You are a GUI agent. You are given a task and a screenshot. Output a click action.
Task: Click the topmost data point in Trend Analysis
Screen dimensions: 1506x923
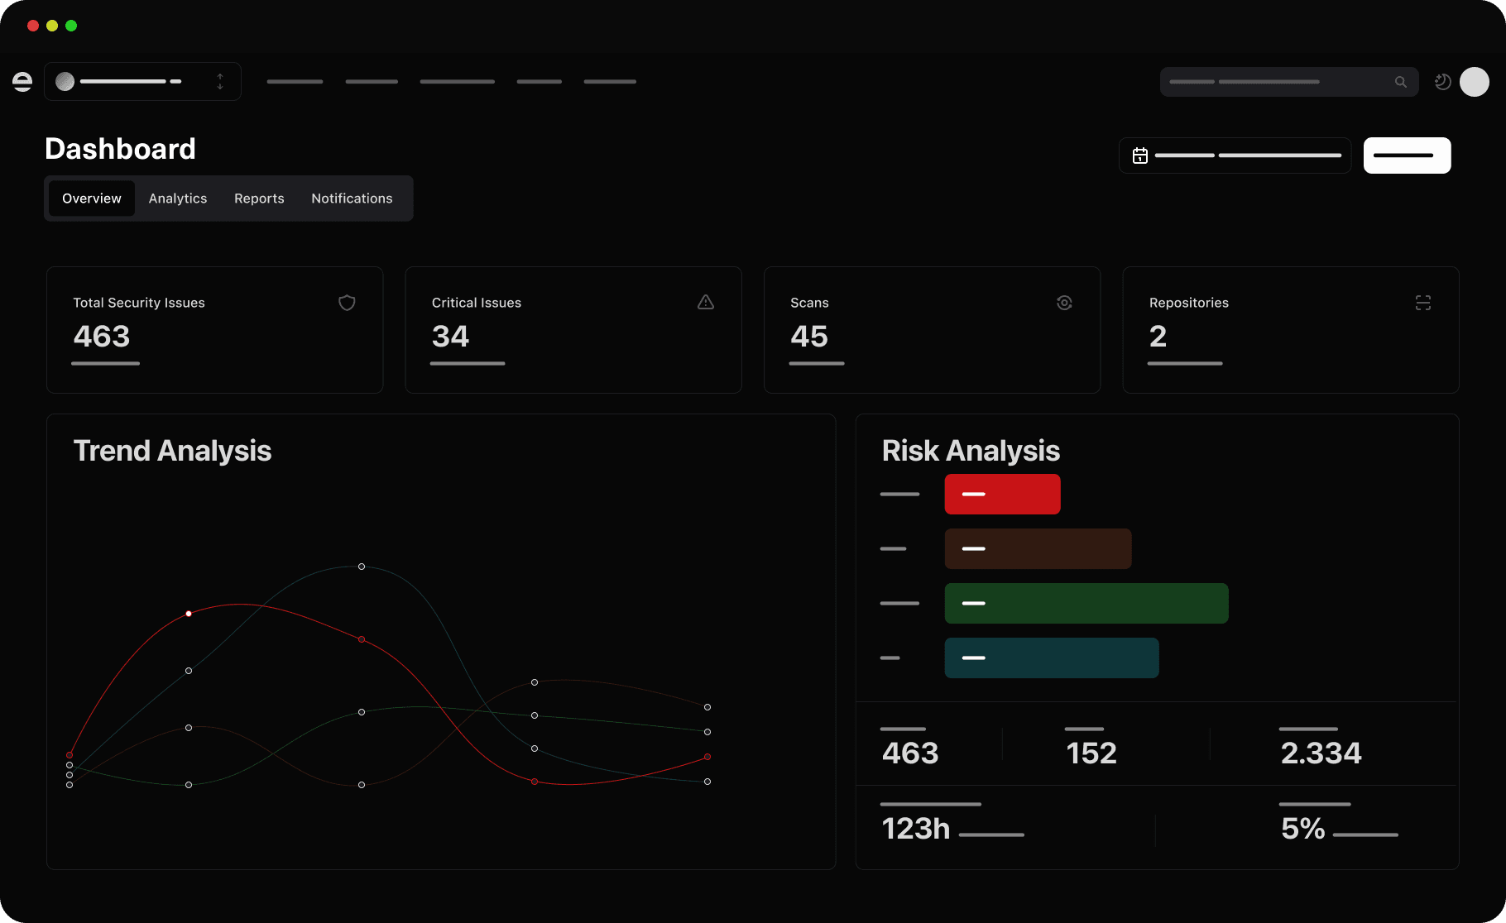coord(362,567)
